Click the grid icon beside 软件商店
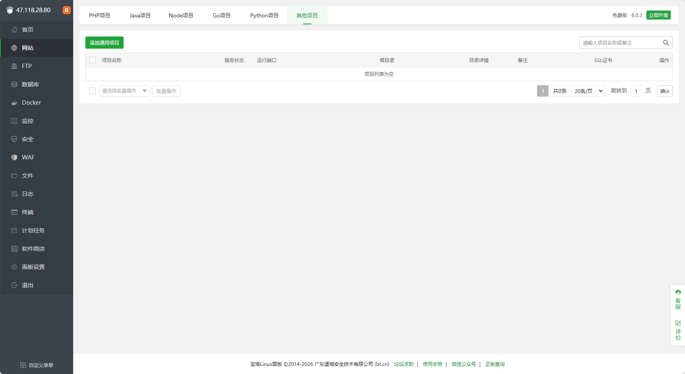 coord(14,249)
